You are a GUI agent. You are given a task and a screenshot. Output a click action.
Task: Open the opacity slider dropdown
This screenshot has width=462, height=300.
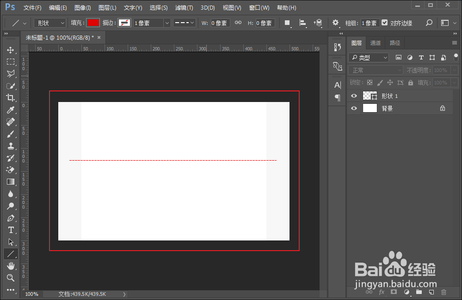point(454,70)
